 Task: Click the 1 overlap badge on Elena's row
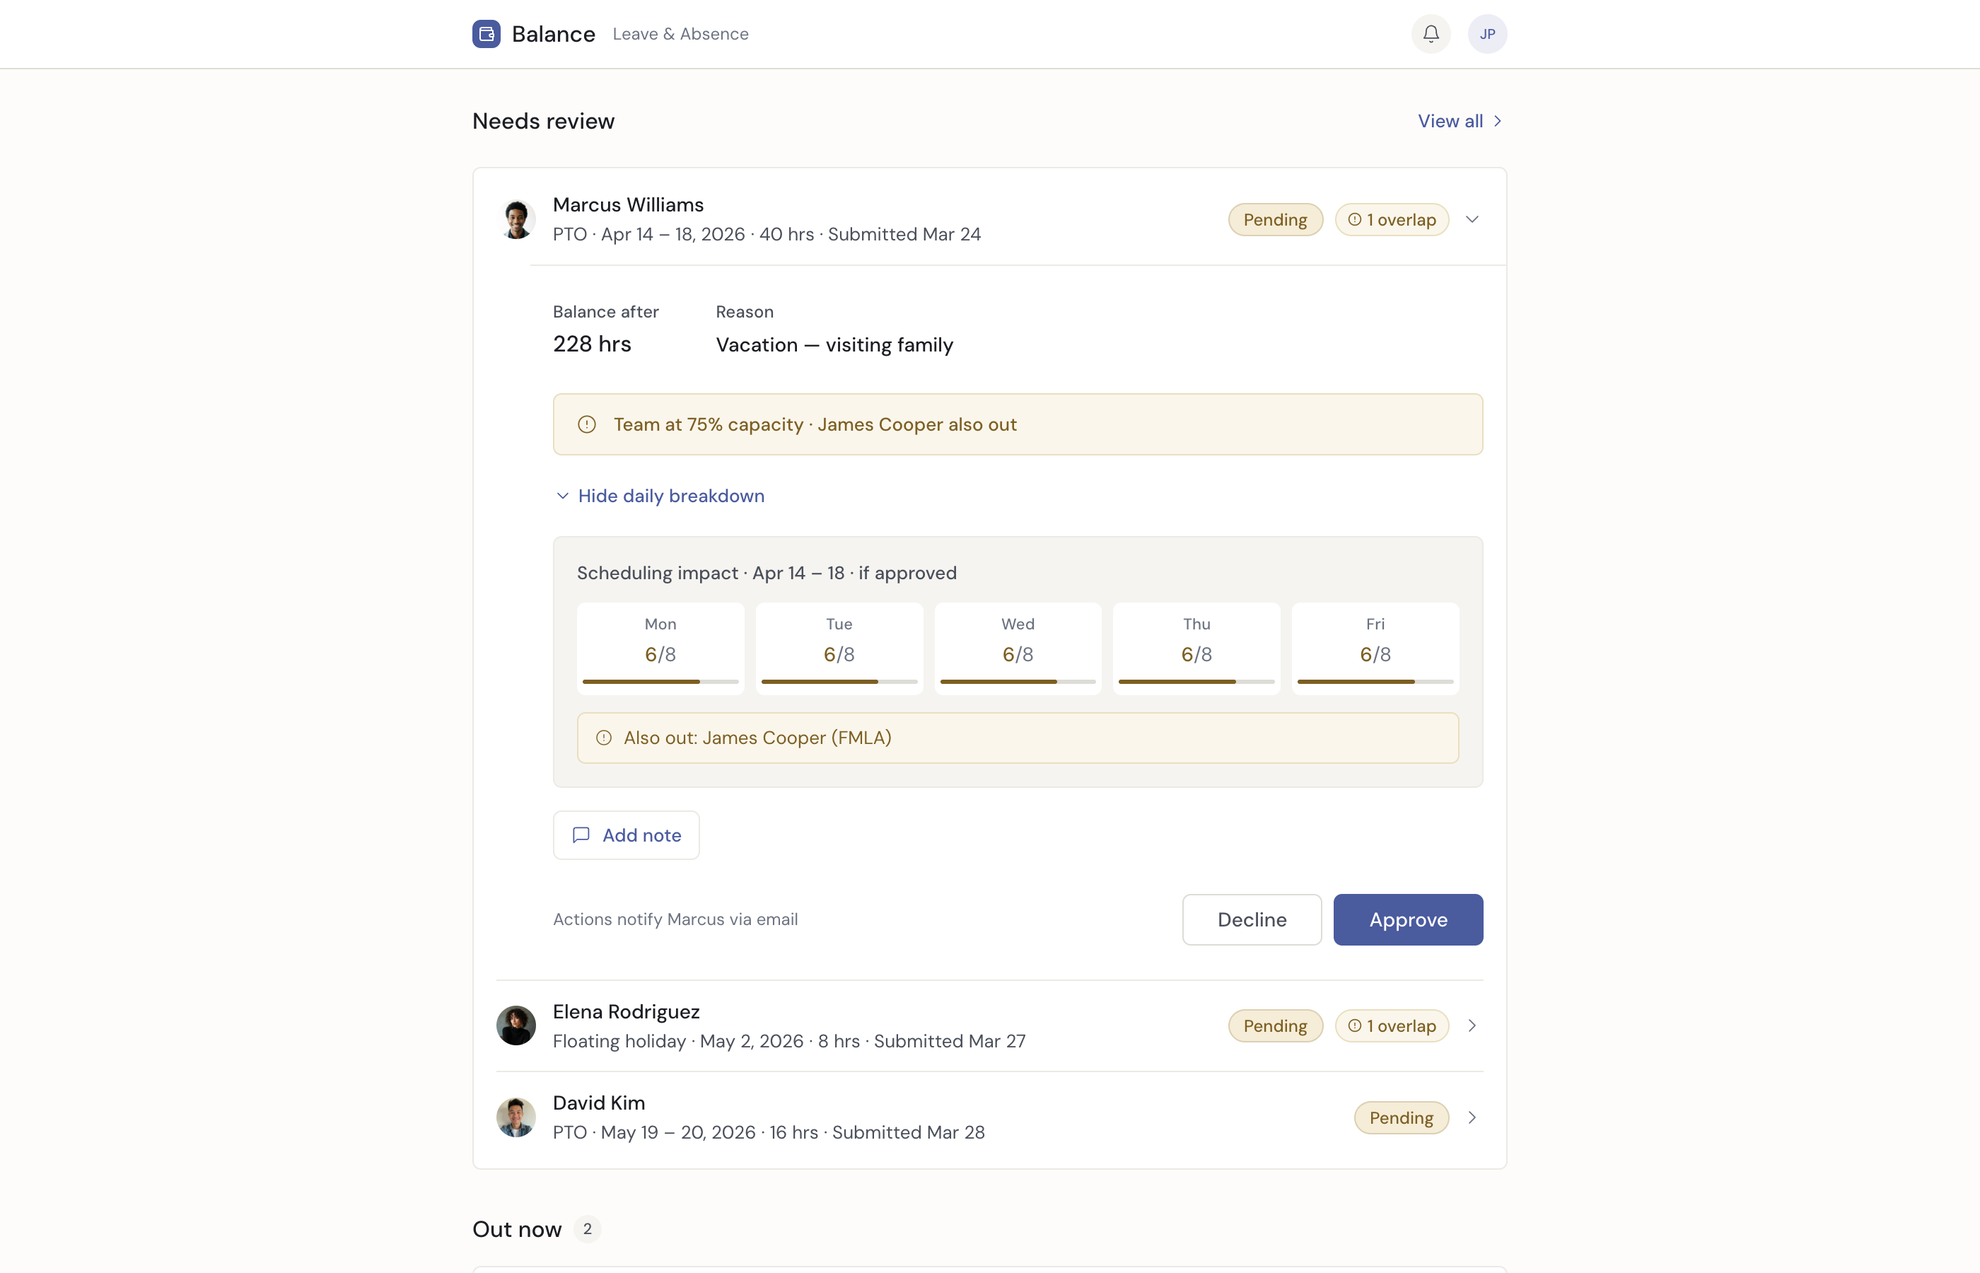[1392, 1025]
